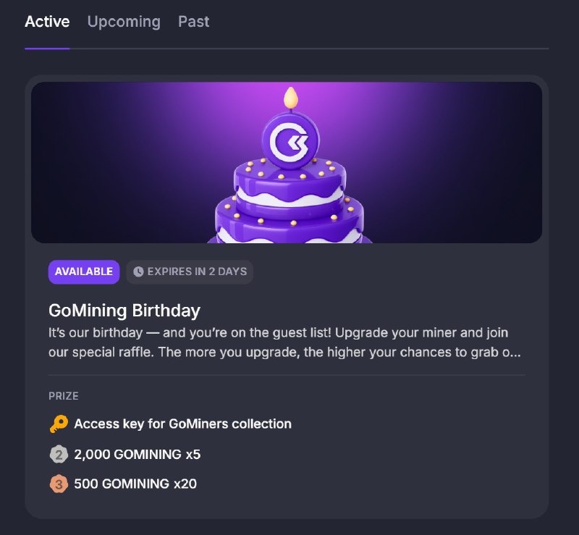579x535 pixels.
Task: Click the GoMining logo on the cake
Action: [x=290, y=140]
